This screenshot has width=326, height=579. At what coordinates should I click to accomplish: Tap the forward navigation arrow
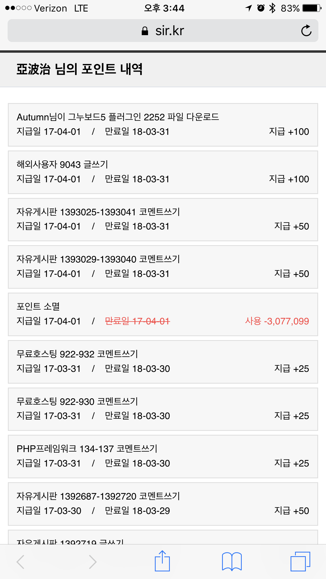point(92,562)
